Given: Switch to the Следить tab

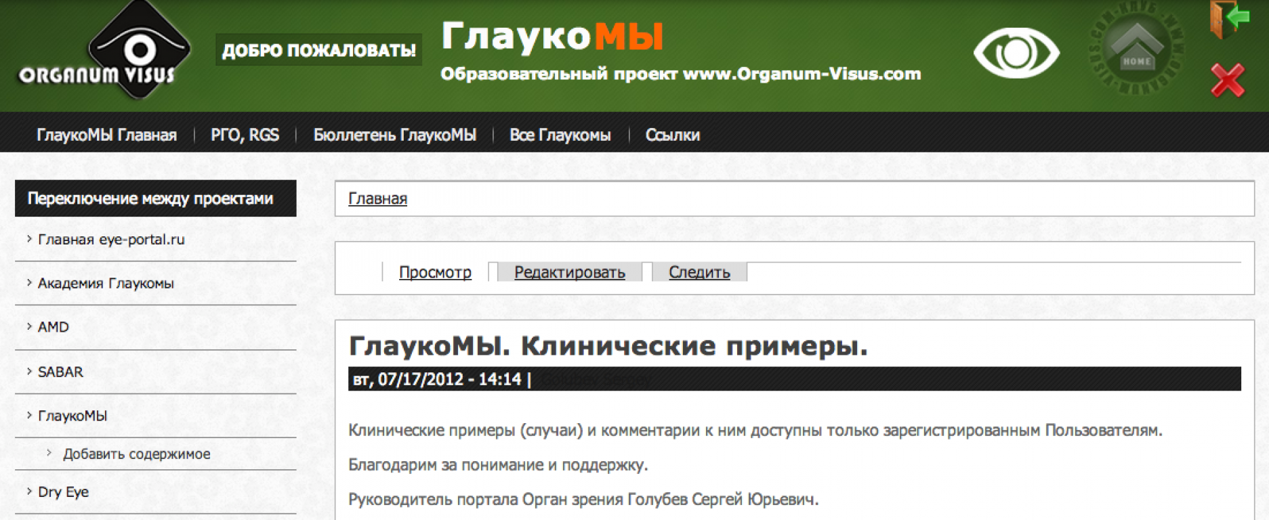Looking at the screenshot, I should tap(699, 272).
